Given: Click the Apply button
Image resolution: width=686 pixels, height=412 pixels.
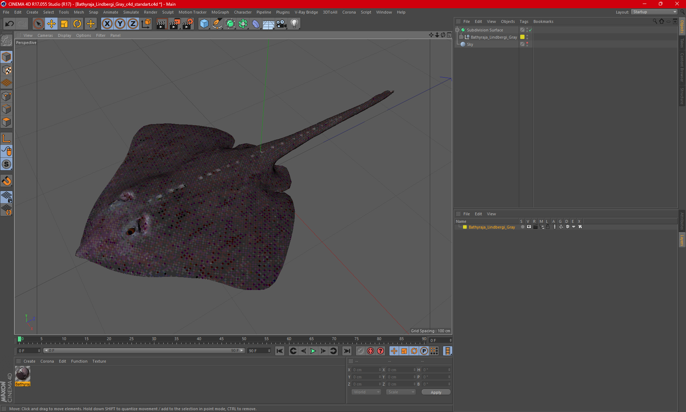Looking at the screenshot, I should pyautogui.click(x=436, y=392).
